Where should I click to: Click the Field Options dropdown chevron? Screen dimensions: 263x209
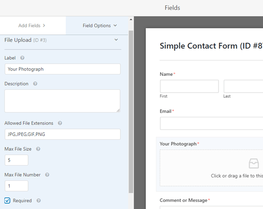click(115, 25)
